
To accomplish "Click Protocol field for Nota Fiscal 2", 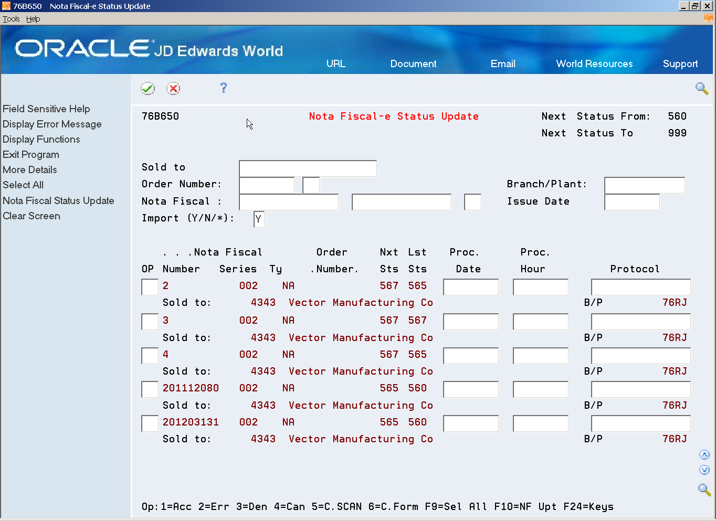I will (x=641, y=287).
